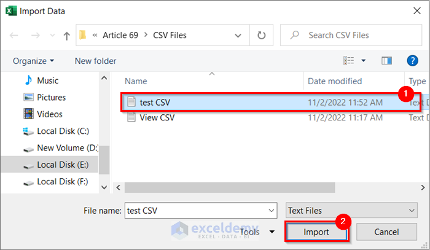430x250 pixels.
Task: Sort by Date modified column header
Action: pos(335,81)
